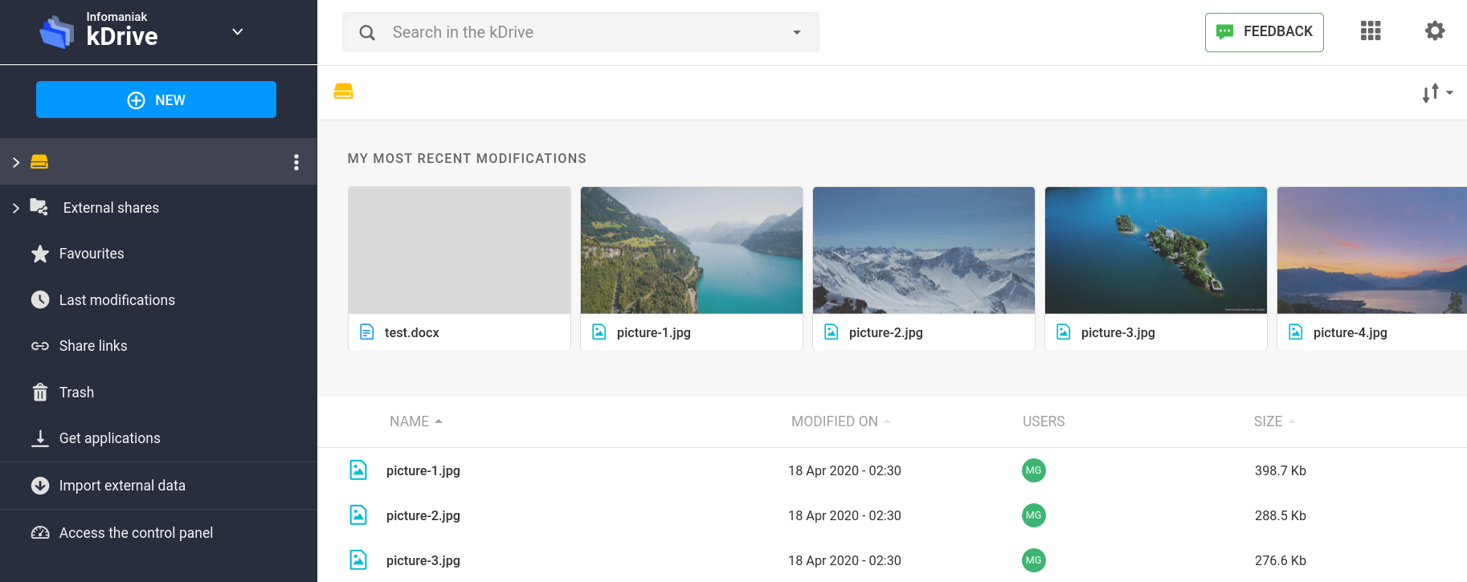Open the picture-4.jpg sunset thumbnail
Image resolution: width=1467 pixels, height=582 pixels.
(x=1372, y=250)
